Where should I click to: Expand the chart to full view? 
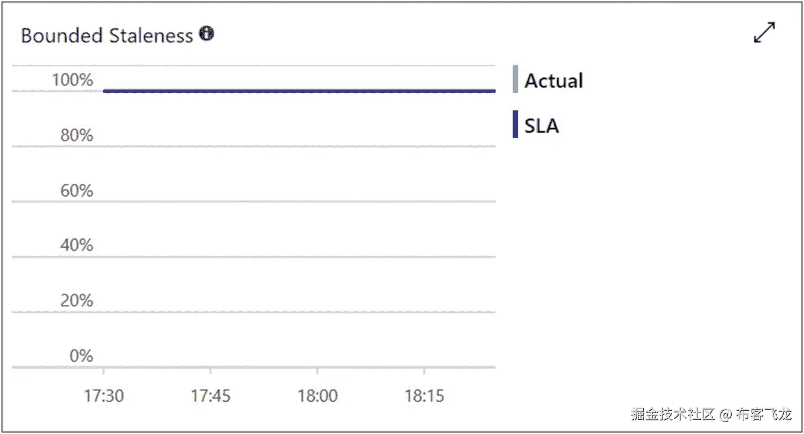[764, 33]
